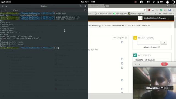
Task: Open the battery 84% indicator
Action: 160,2
